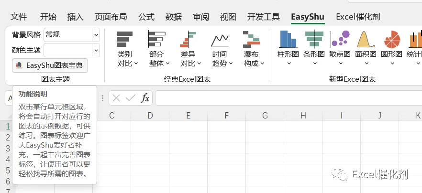422x193 pixels.
Task: Expand the 散点图 dropdown chevron
Action: click(x=341, y=64)
